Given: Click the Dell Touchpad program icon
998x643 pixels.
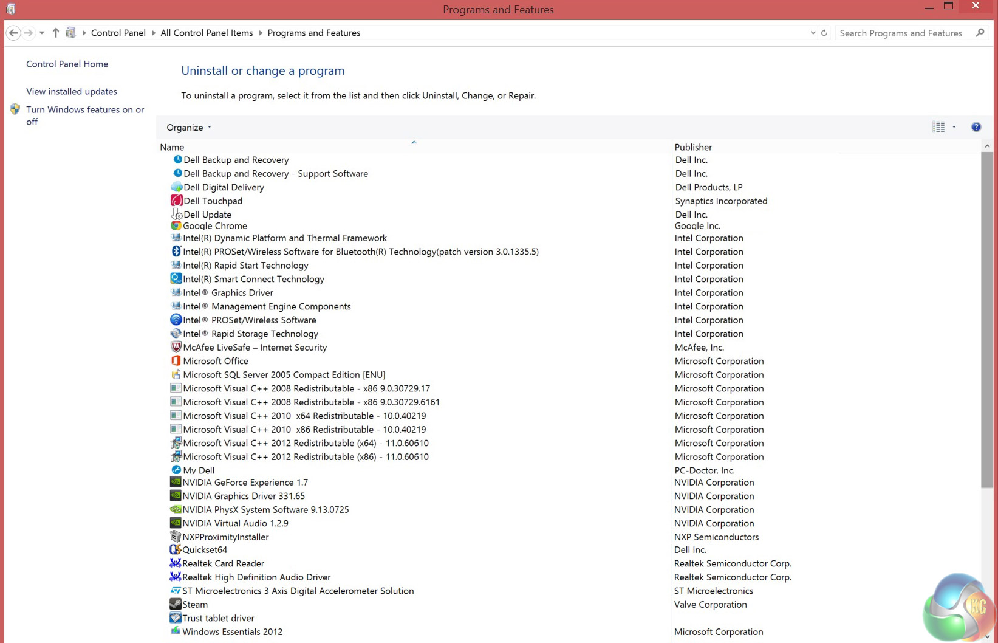Looking at the screenshot, I should click(x=177, y=201).
